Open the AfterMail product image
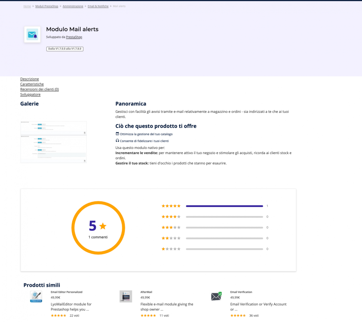Viewport: 362px width, 322px height. 126,296
